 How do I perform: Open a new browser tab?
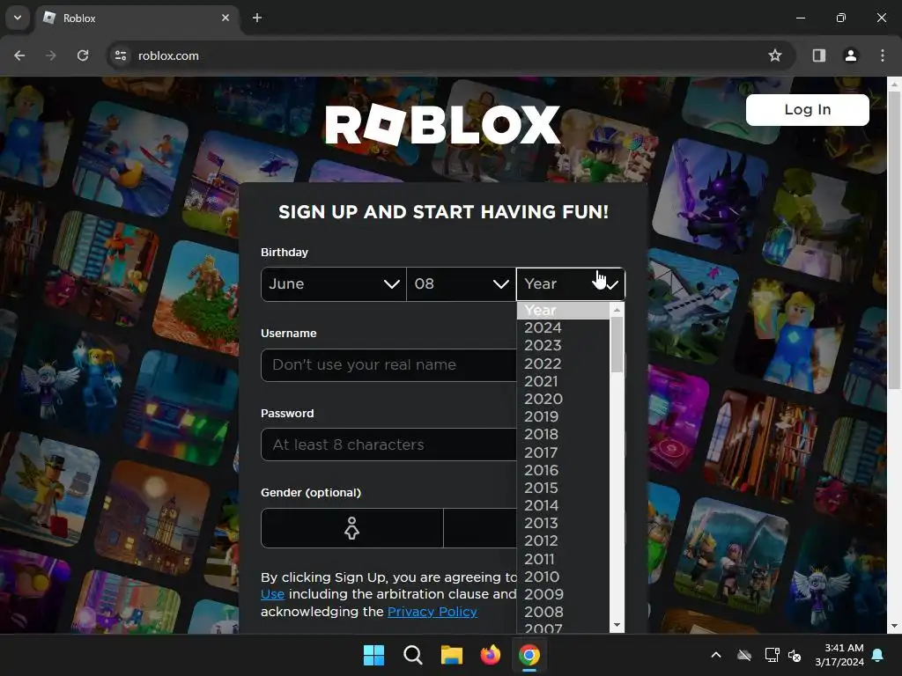[257, 18]
